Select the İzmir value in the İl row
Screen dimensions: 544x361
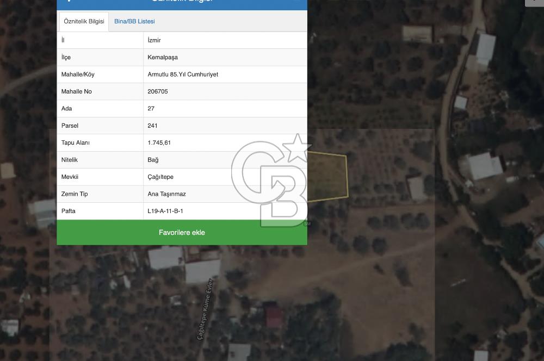[154, 40]
